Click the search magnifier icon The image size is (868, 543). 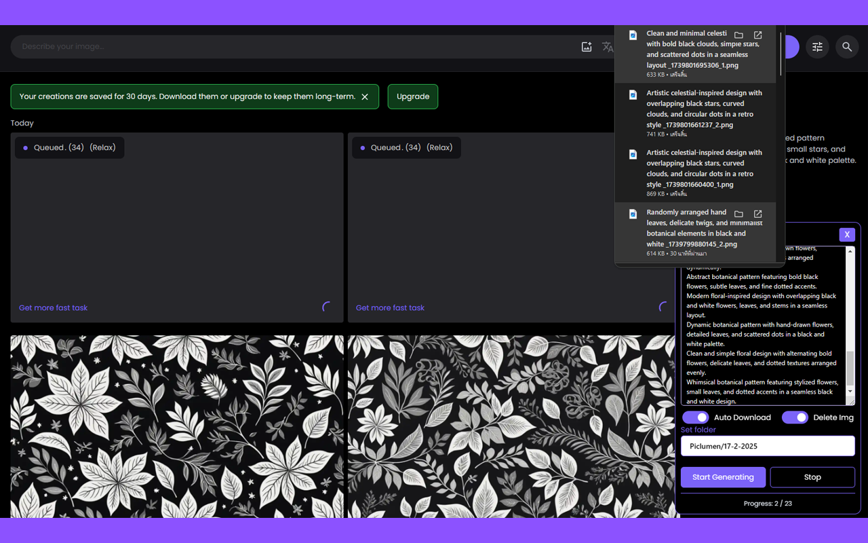click(x=847, y=47)
